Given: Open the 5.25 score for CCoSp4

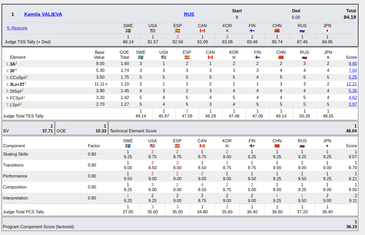Looking at the screenshot, I should (x=353, y=77).
